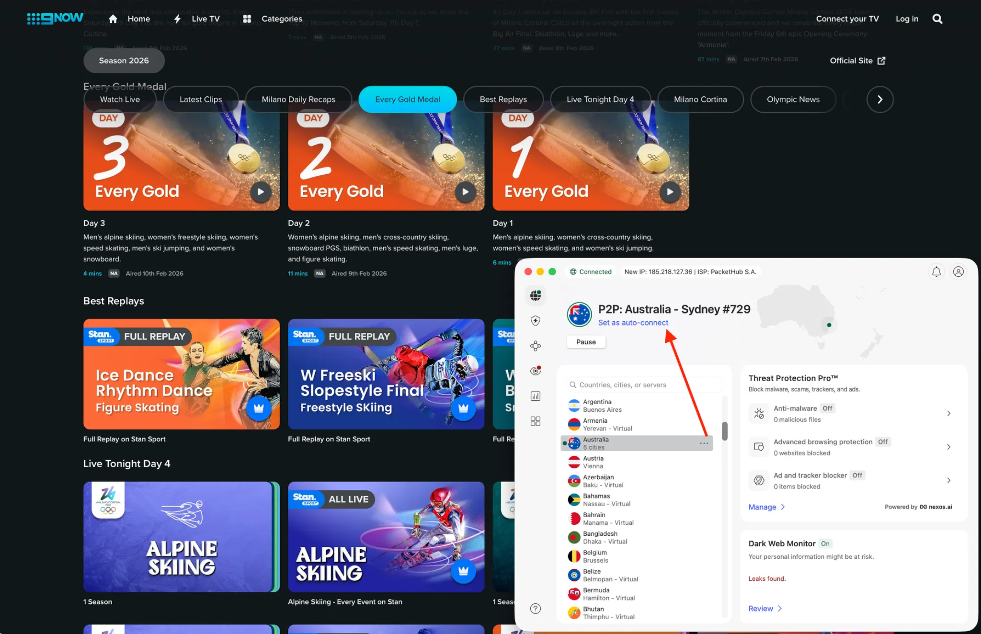This screenshot has height=634, width=981.
Task: Click the help question mark icon
Action: (x=536, y=609)
